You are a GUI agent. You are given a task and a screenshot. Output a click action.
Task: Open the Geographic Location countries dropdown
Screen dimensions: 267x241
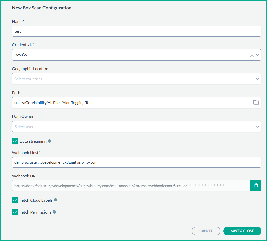137,79
